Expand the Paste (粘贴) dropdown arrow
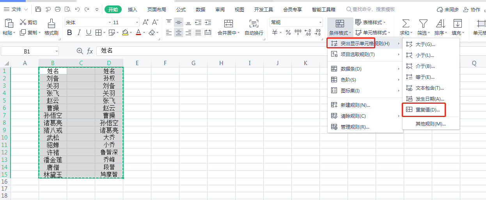 click(x=14, y=33)
